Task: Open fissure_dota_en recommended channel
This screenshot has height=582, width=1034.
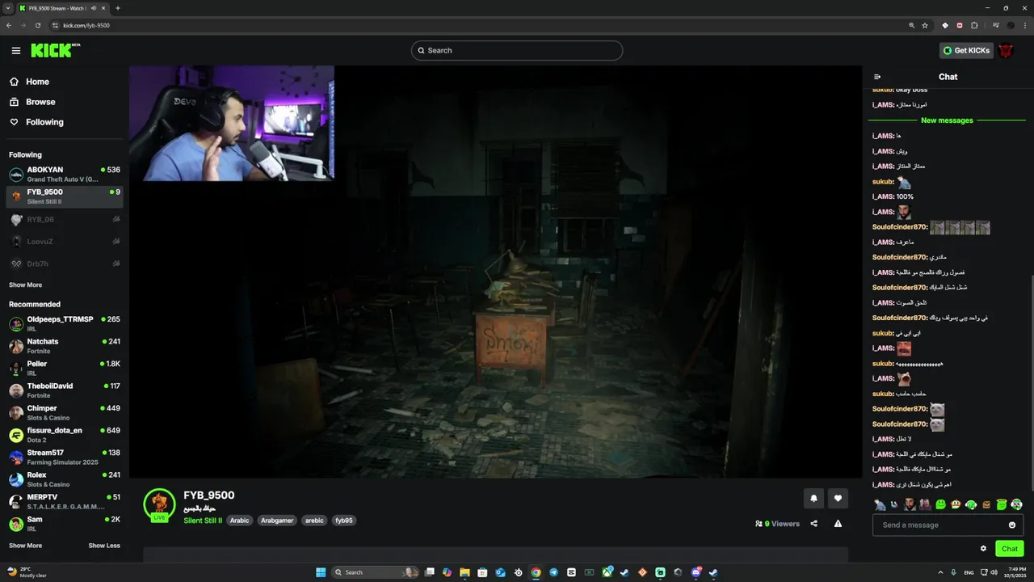Action: click(x=65, y=435)
